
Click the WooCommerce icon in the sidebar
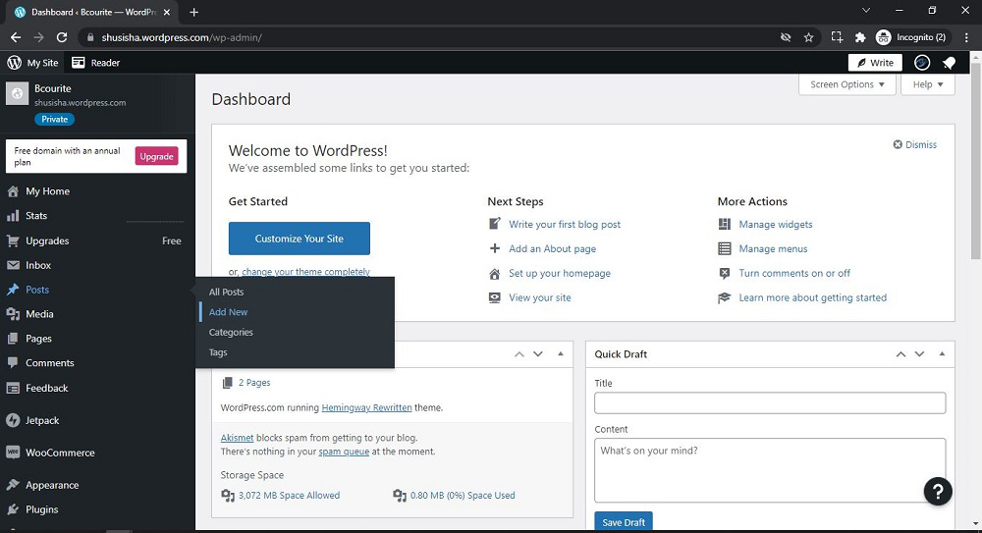tap(13, 453)
